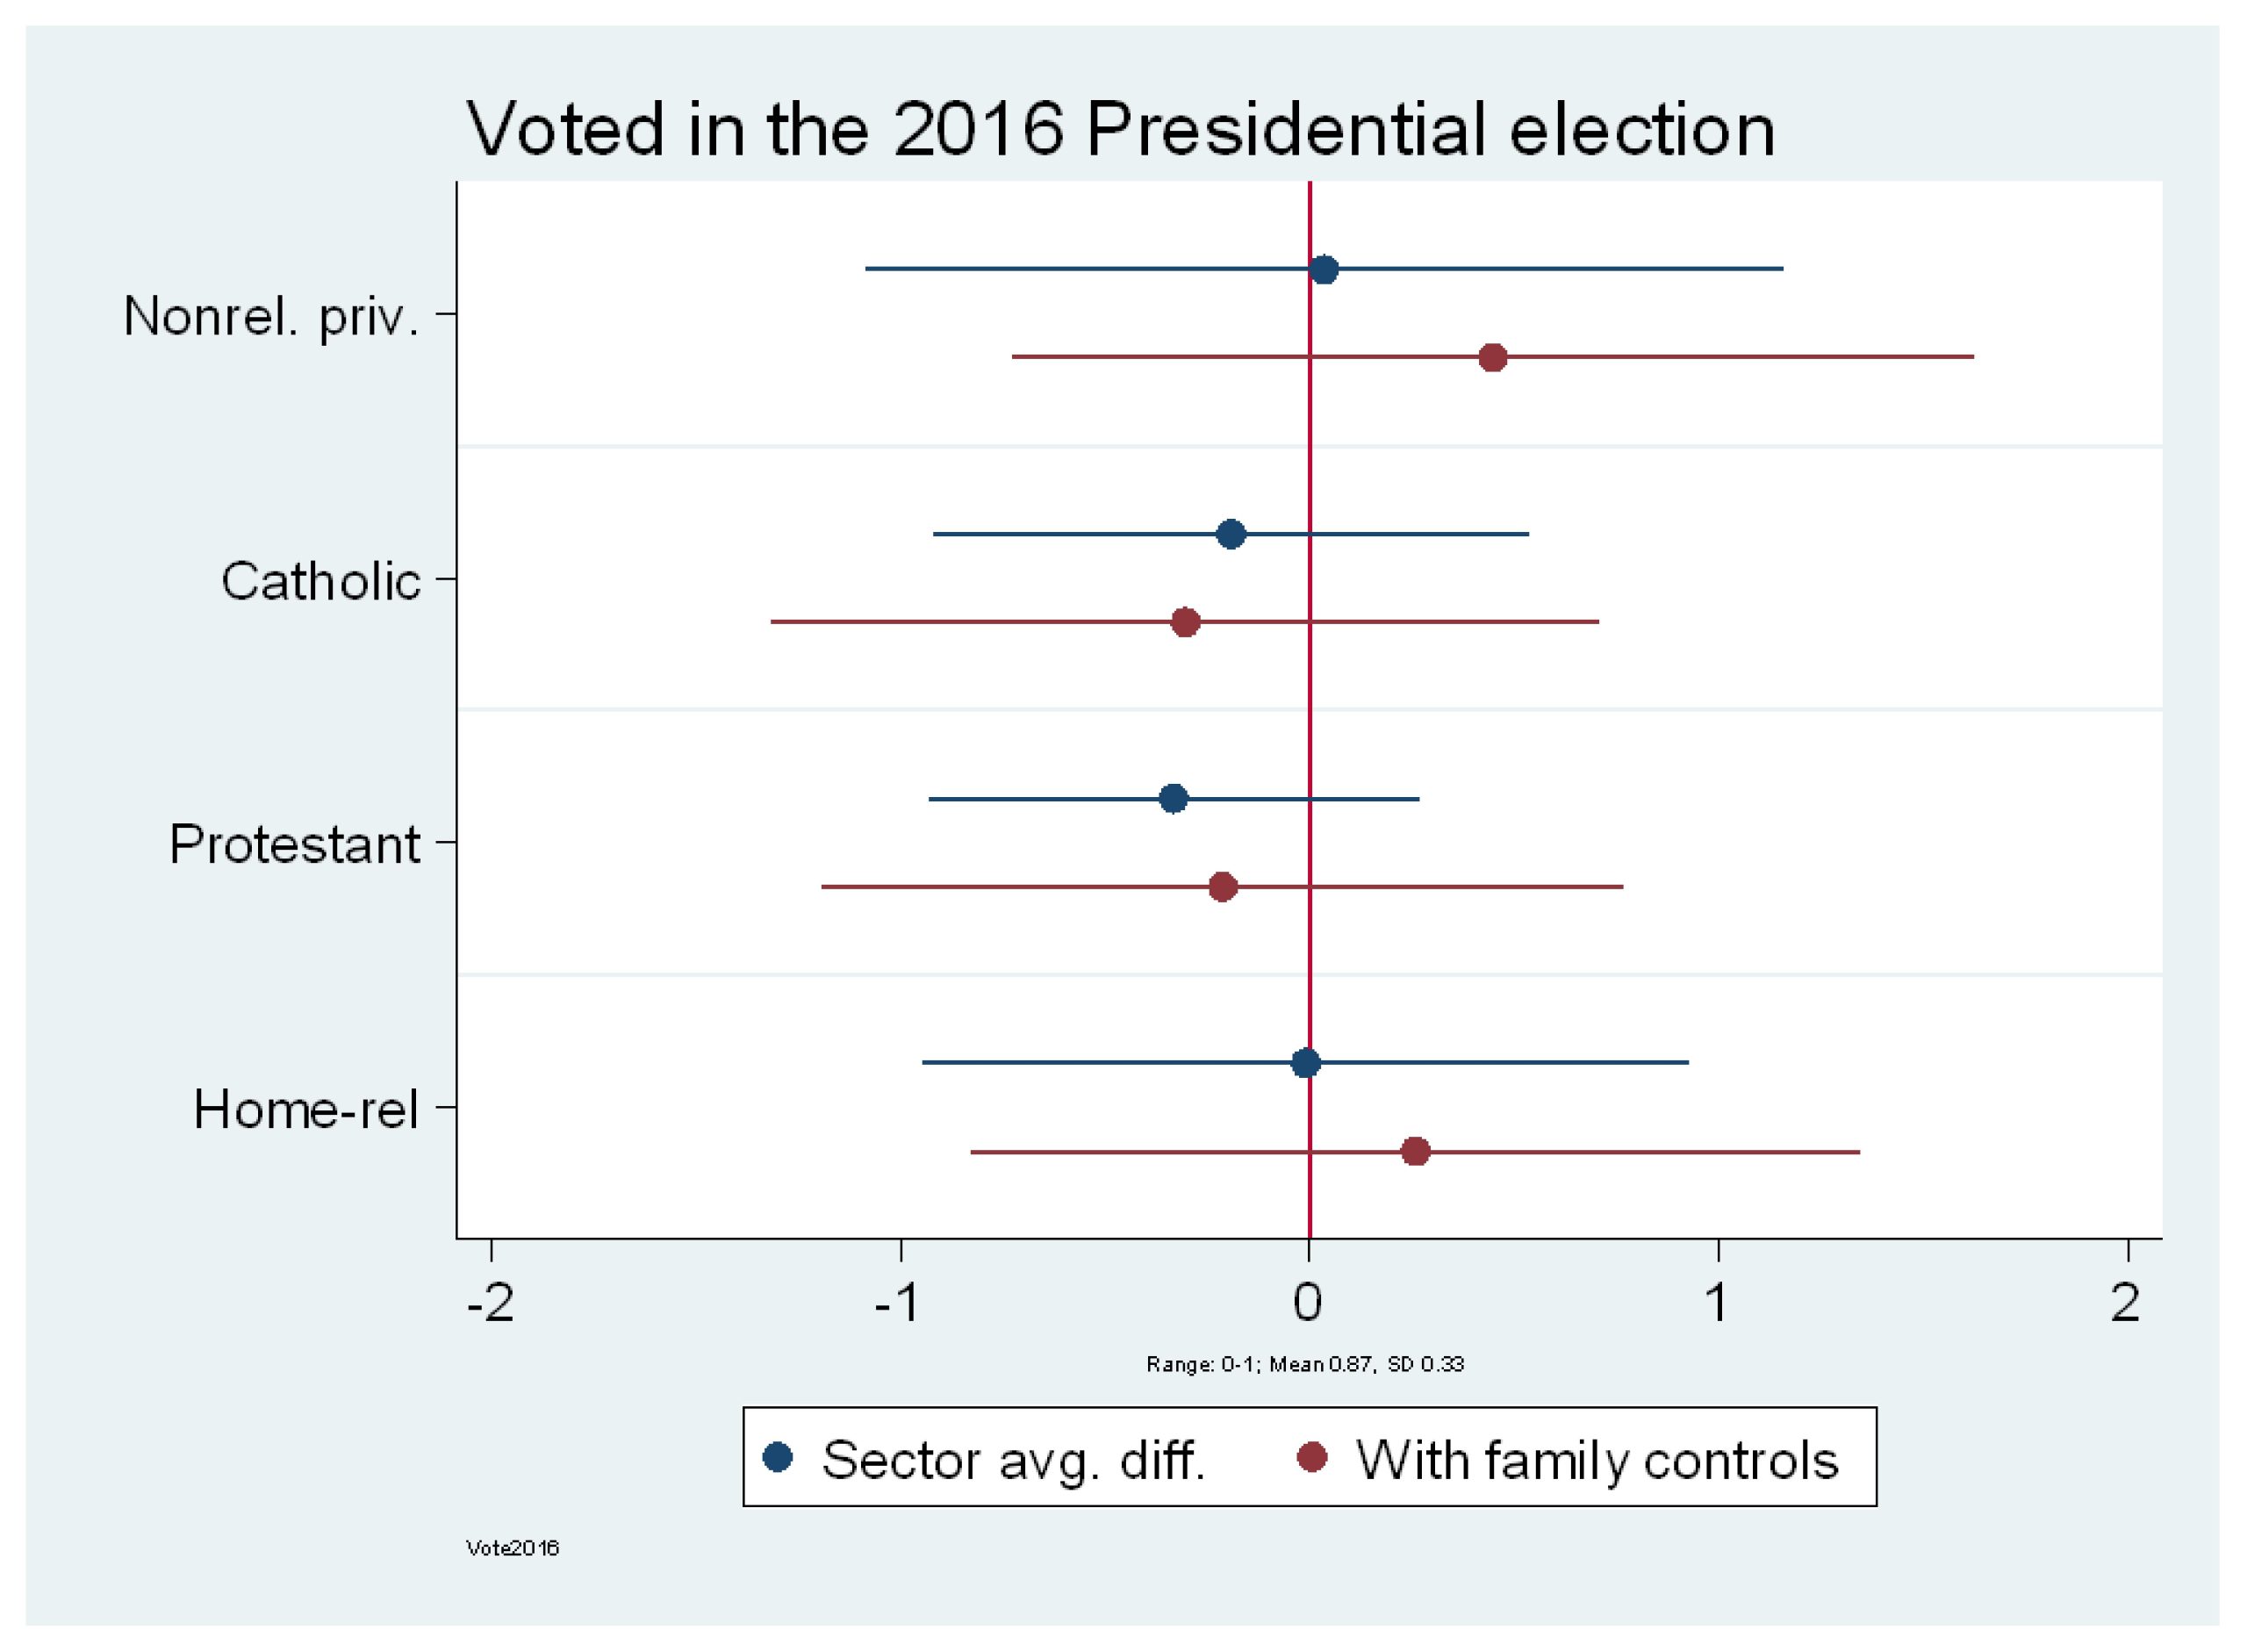This screenshot has width=2247, height=1652.
Task: Click the 'Home-rel' category label
Action: pyautogui.click(x=306, y=1109)
